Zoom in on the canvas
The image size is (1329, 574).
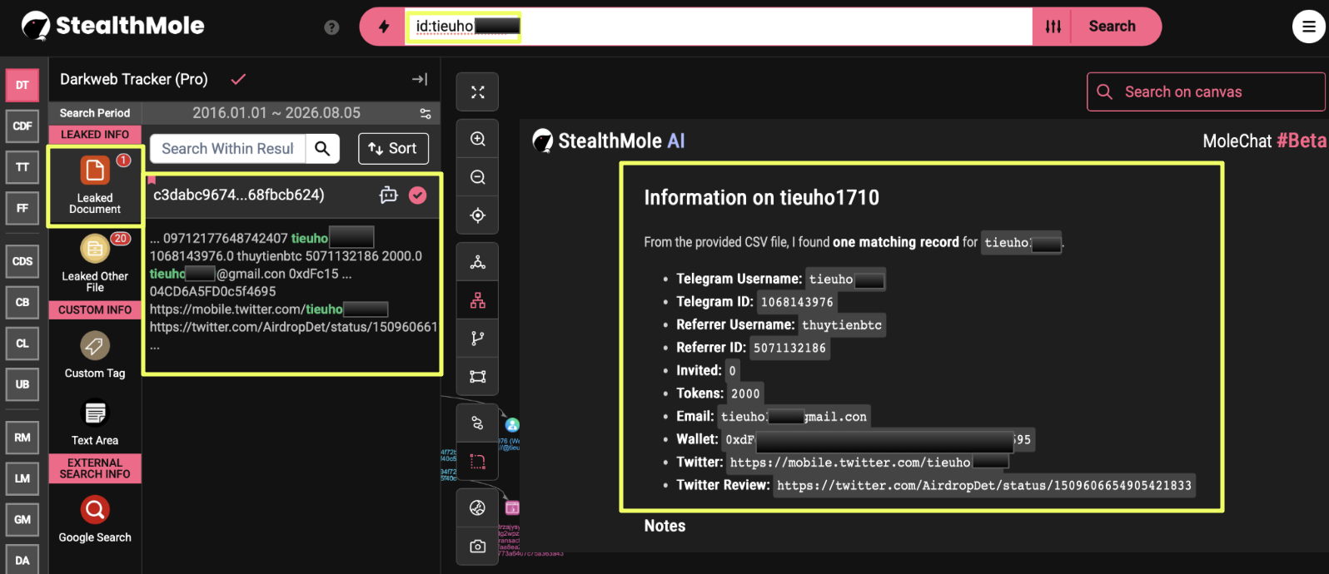point(477,139)
